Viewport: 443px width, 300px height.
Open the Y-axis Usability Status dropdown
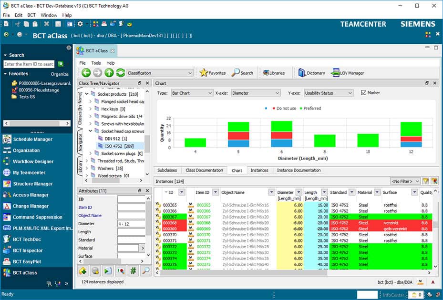point(329,93)
